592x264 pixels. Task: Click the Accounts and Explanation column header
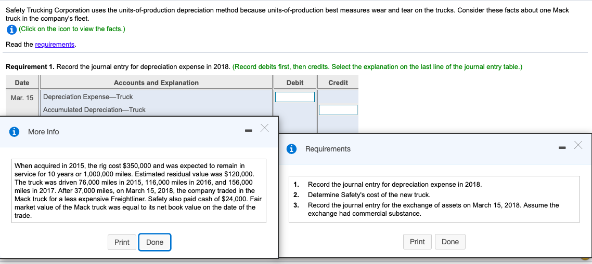156,82
